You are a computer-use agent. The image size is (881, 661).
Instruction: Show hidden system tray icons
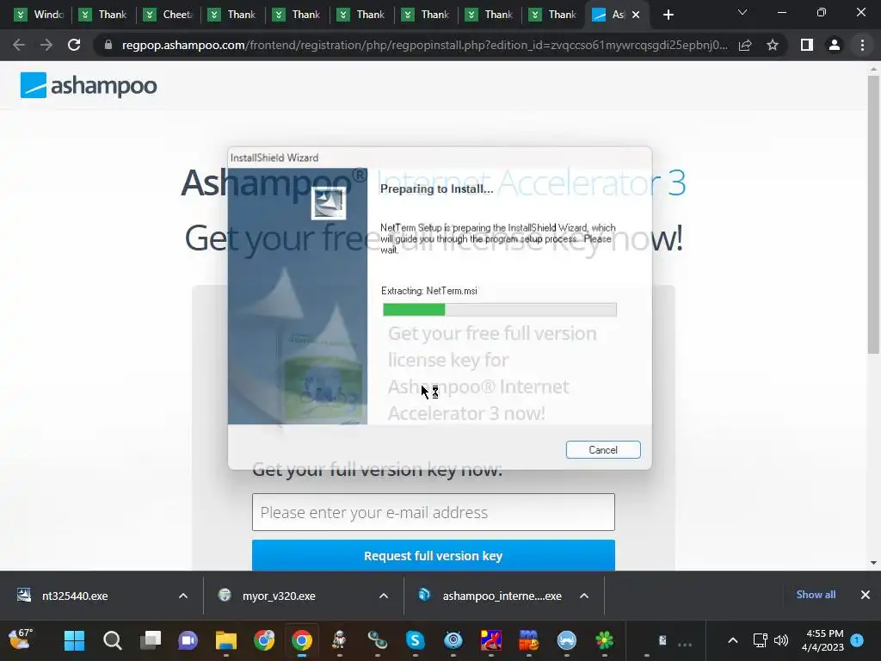click(733, 640)
